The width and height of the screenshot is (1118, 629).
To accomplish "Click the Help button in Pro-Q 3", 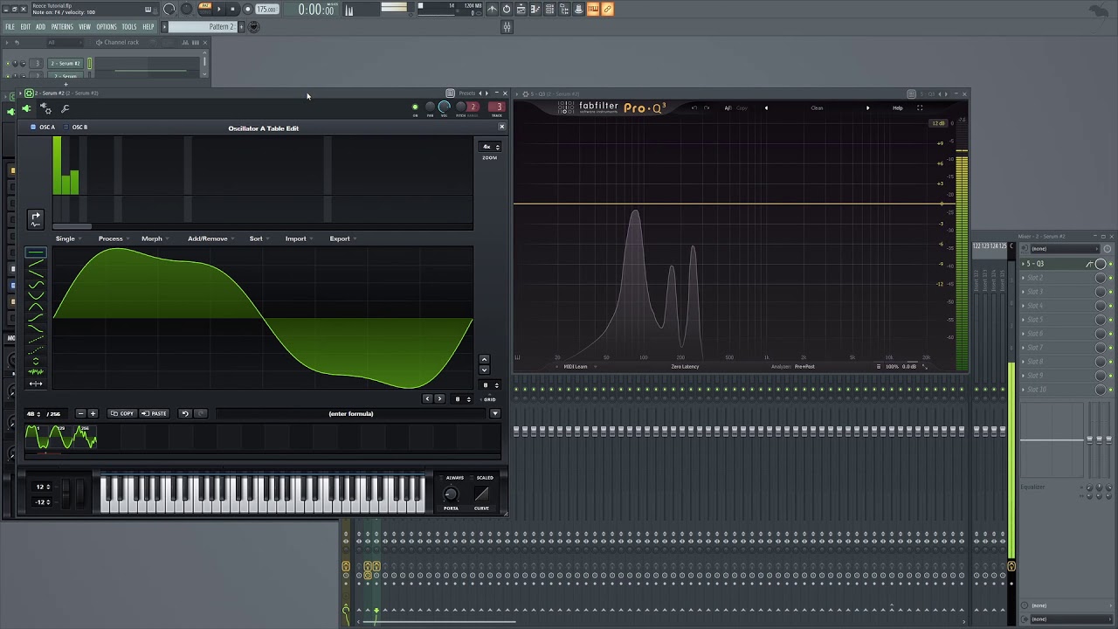I will [x=897, y=108].
